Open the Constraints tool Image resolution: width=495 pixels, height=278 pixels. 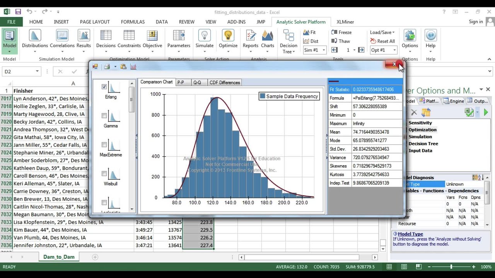(x=129, y=41)
